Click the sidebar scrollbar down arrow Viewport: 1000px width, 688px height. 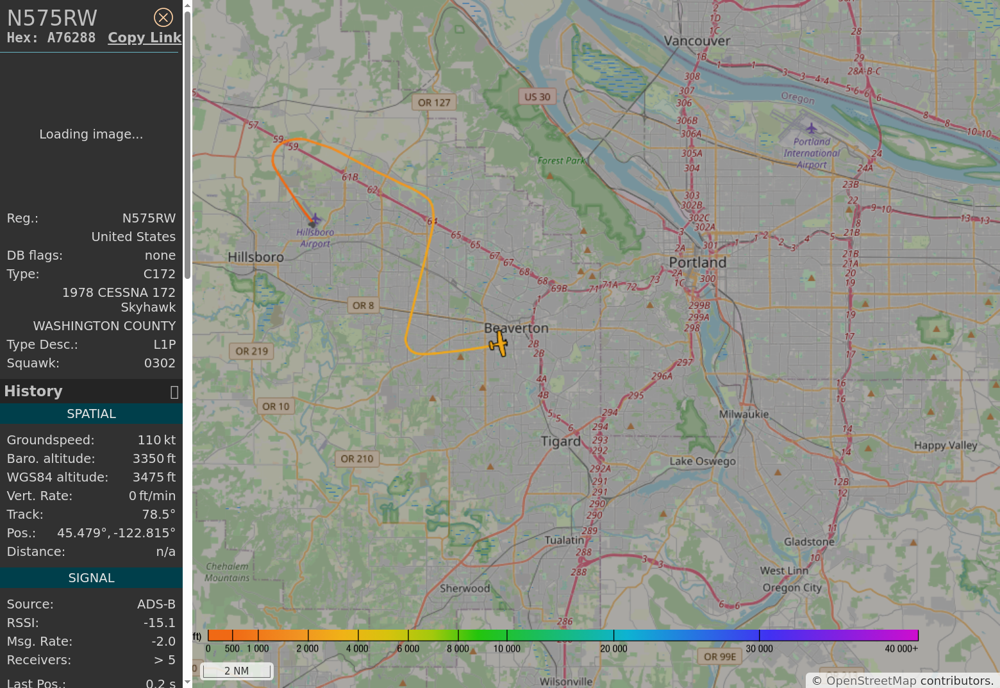pos(187,682)
